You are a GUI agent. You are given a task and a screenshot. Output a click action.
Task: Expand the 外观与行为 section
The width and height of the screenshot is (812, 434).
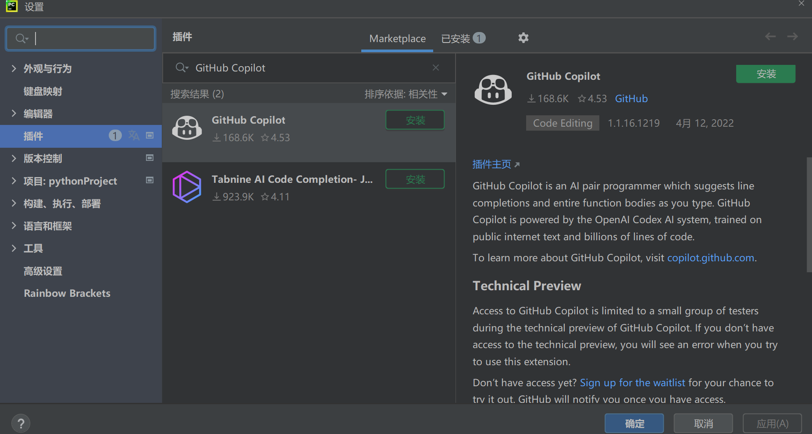point(14,68)
